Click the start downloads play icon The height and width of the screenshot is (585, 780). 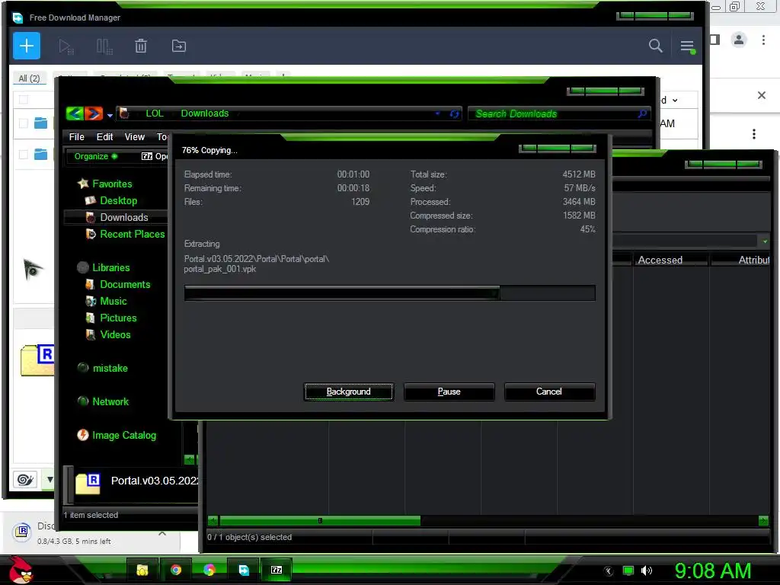coord(66,46)
